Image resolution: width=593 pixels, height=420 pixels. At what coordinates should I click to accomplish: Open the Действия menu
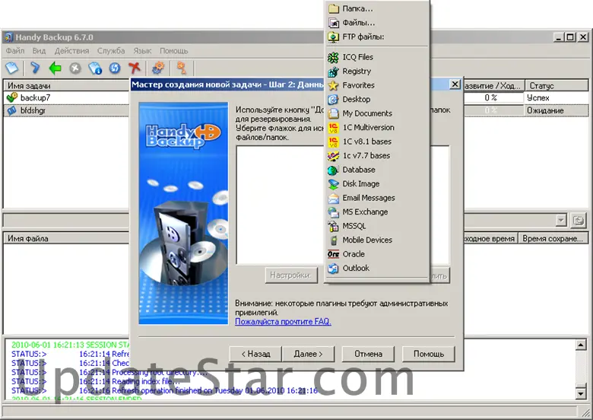[x=71, y=51]
